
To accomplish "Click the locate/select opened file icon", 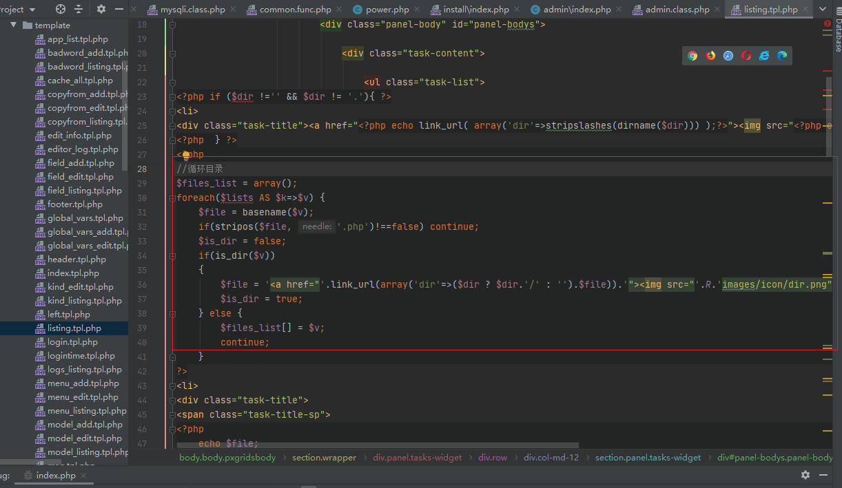I will tap(61, 9).
